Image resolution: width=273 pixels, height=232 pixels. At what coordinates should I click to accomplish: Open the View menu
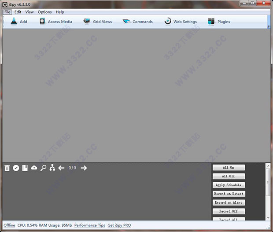click(30, 12)
